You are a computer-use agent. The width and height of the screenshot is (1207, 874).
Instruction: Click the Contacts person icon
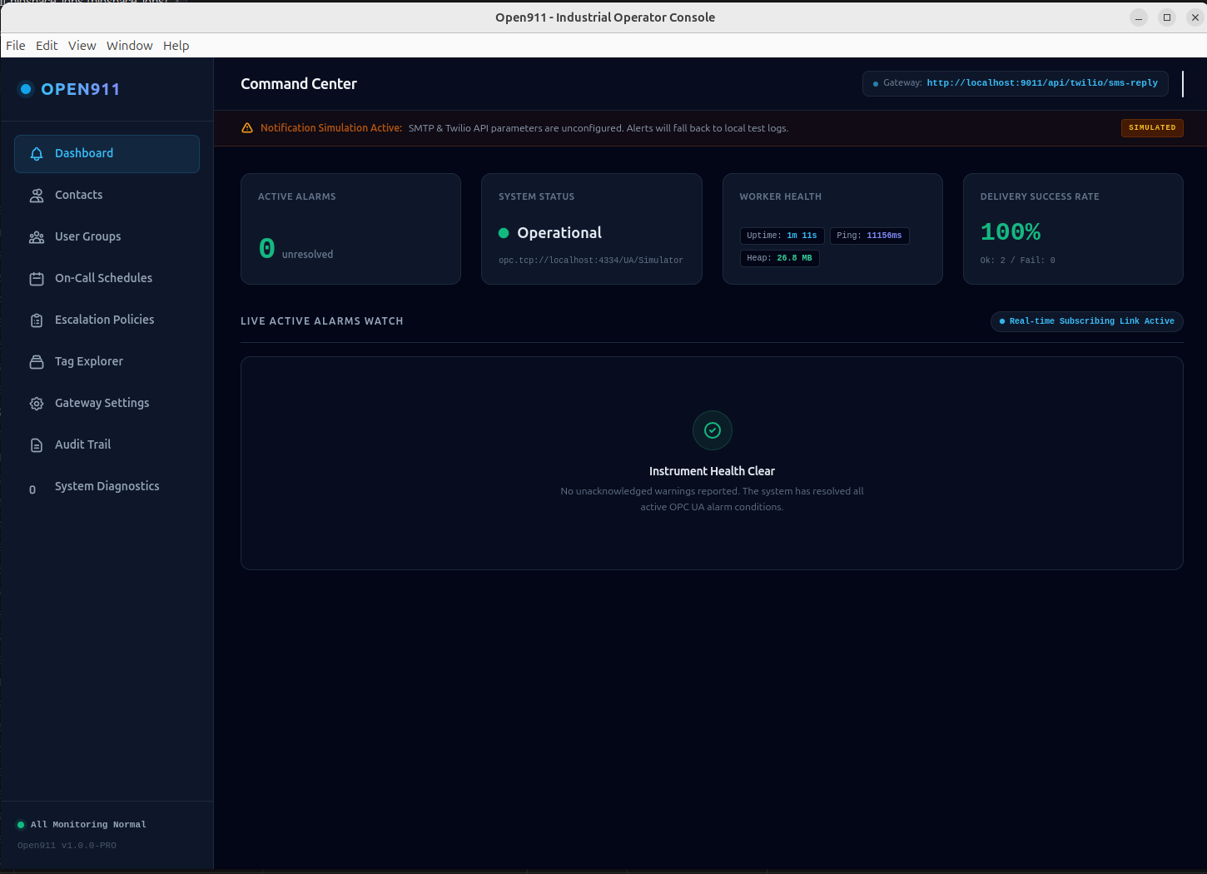37,196
